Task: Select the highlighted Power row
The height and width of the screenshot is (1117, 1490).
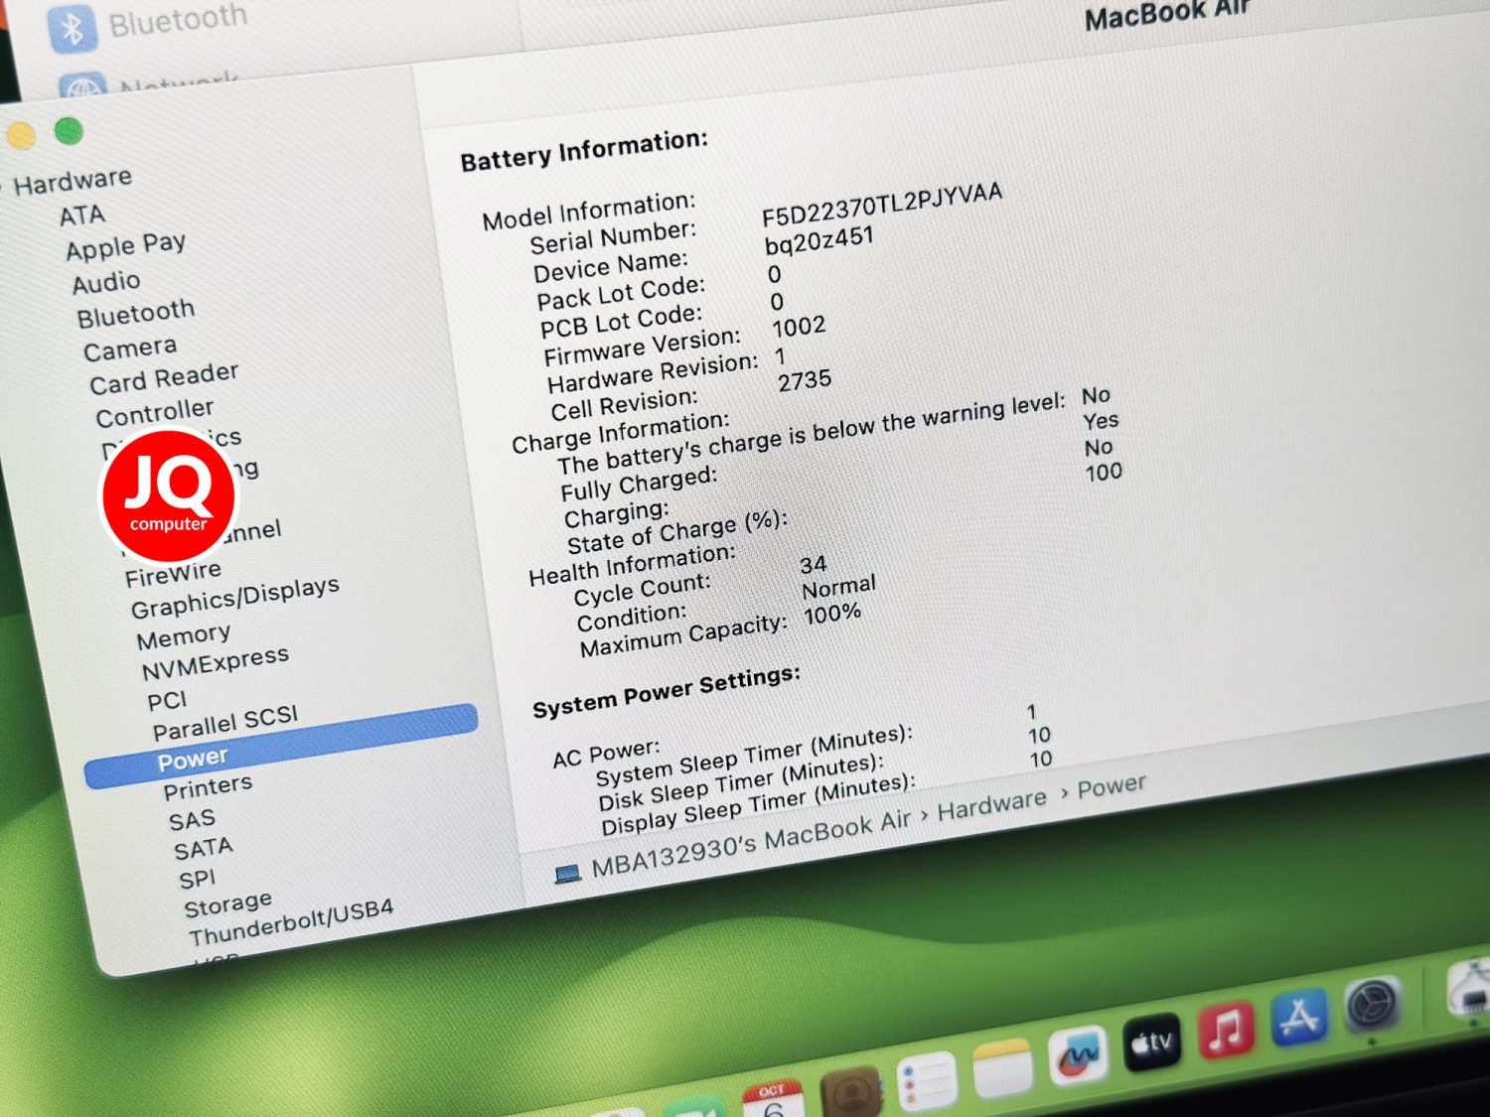Action: coord(281,747)
